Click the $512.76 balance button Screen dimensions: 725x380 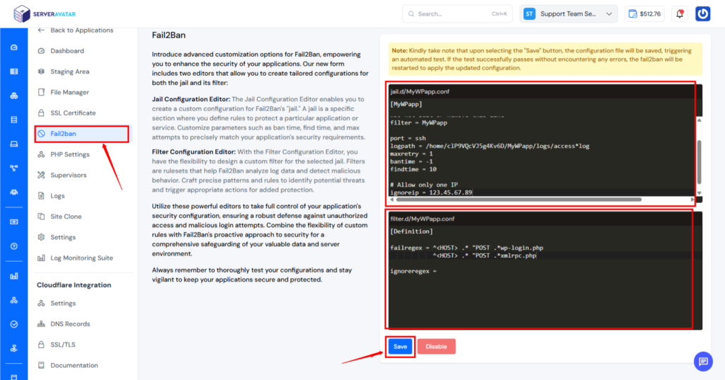pos(644,14)
